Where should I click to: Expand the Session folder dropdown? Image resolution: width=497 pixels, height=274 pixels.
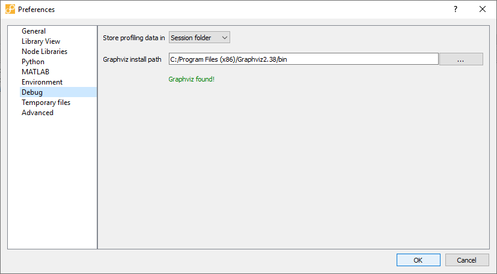[200, 38]
